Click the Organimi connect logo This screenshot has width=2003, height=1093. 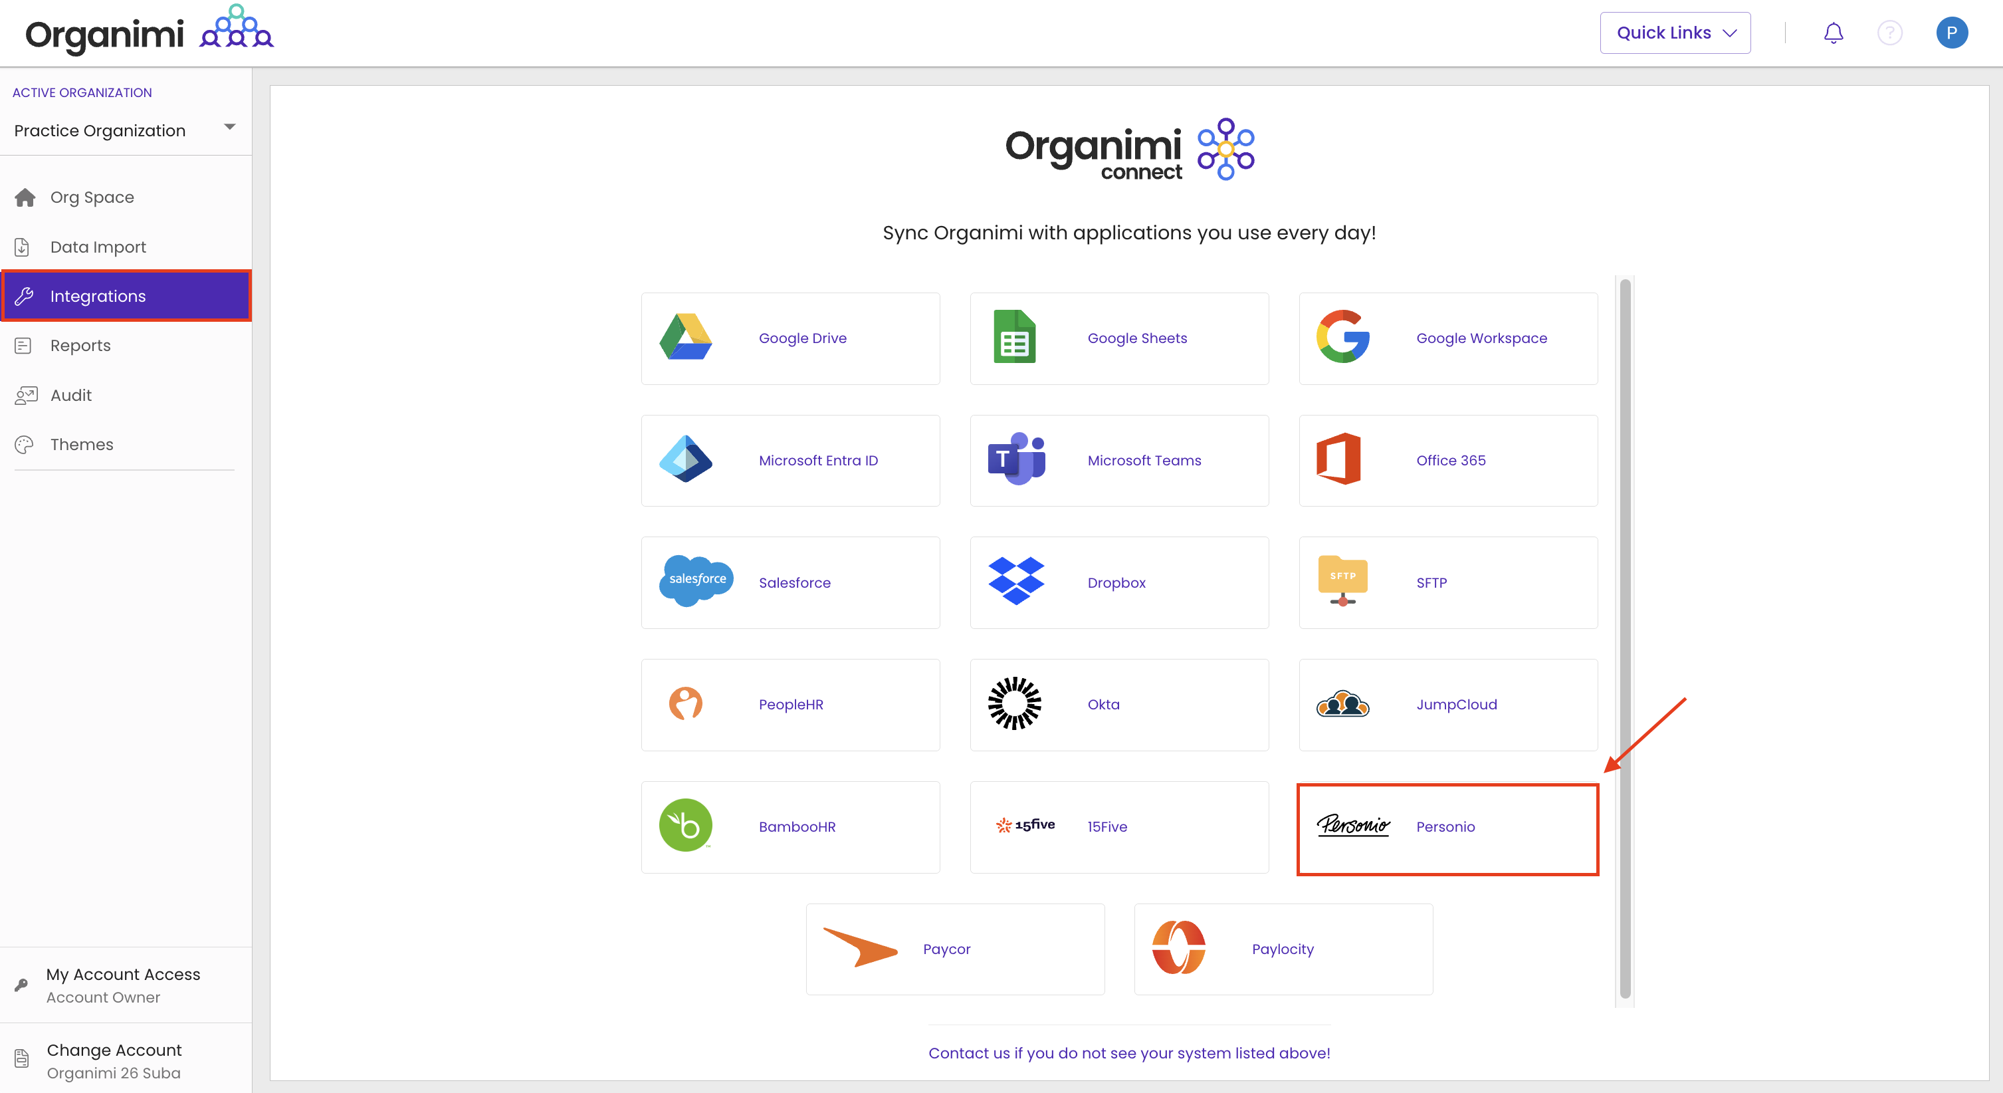pyautogui.click(x=1129, y=150)
